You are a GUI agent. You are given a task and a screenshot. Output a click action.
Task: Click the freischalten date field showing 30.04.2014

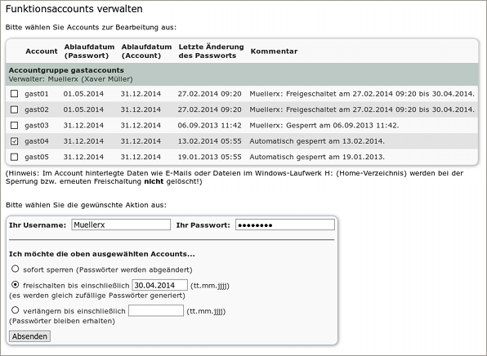coord(159,285)
